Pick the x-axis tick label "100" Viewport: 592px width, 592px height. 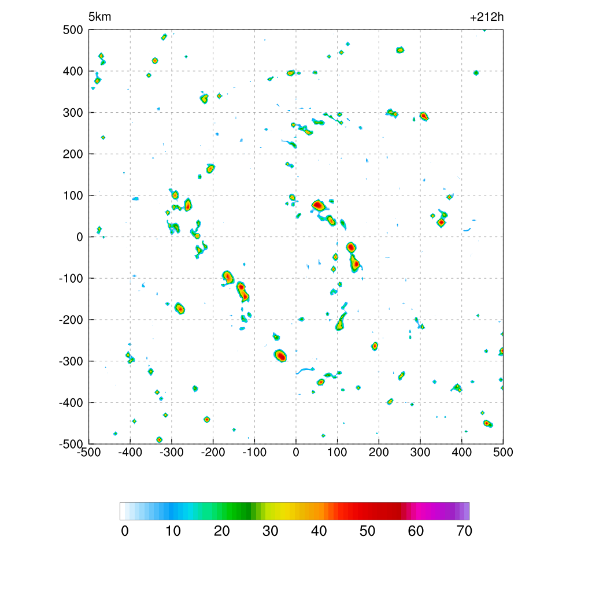337,452
